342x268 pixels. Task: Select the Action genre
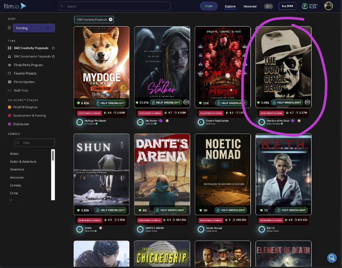tap(14, 154)
